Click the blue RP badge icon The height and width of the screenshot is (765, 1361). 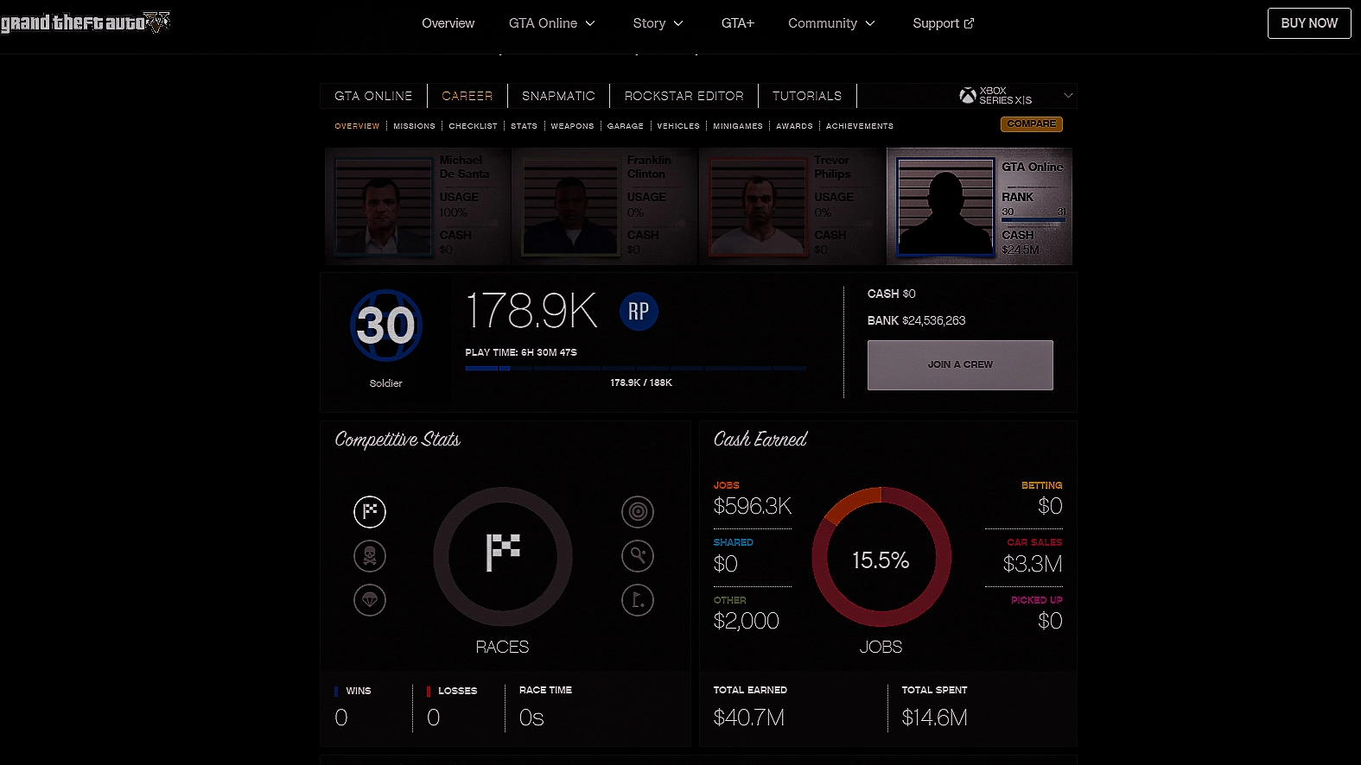click(639, 312)
